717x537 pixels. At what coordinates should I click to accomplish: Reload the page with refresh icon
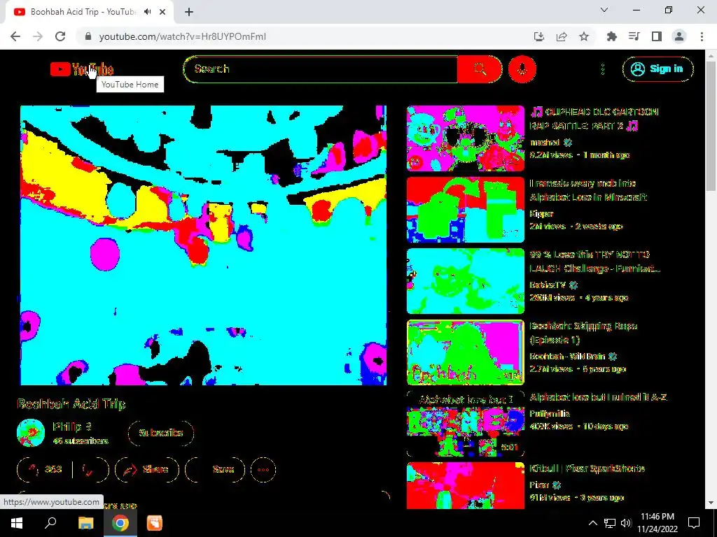tap(60, 36)
